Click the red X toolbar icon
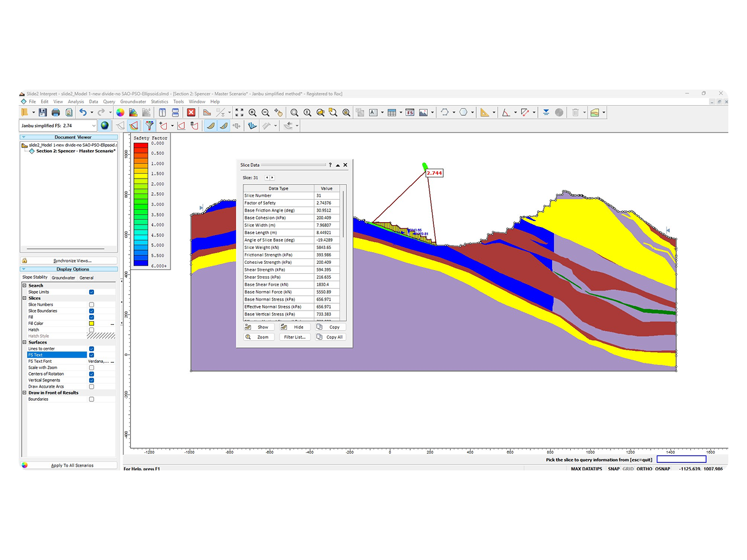Screen dimensions: 747x560 point(191,113)
